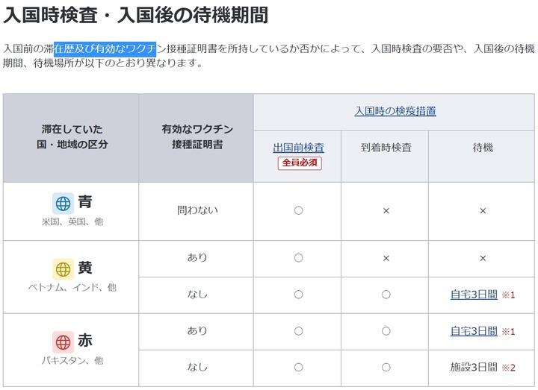Open 自宅3日間 link in red row
The image size is (538, 390).
(474, 331)
